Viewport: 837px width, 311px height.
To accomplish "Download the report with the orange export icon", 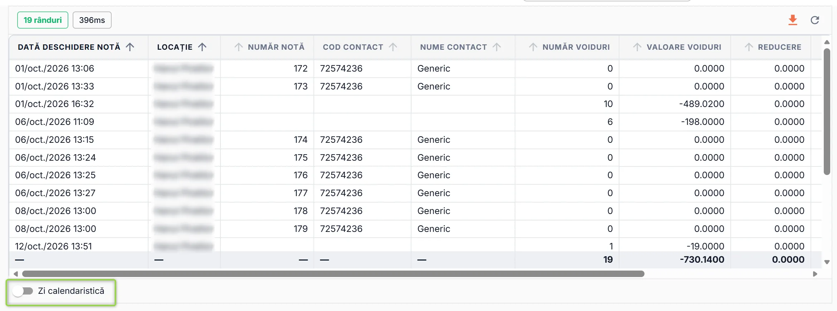I will pyautogui.click(x=793, y=20).
